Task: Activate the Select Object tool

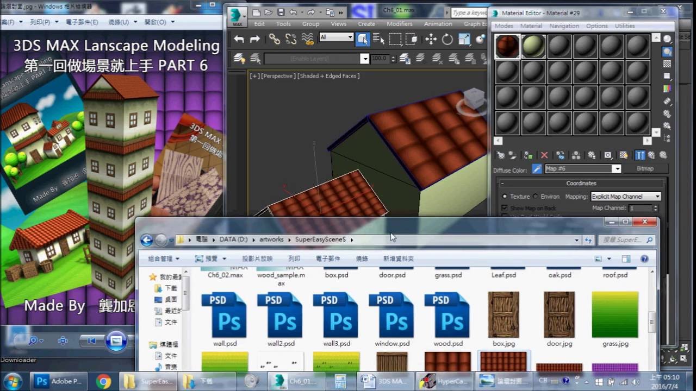Action: click(363, 39)
